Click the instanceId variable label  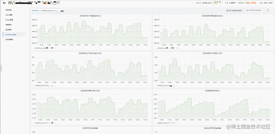[35, 11]
